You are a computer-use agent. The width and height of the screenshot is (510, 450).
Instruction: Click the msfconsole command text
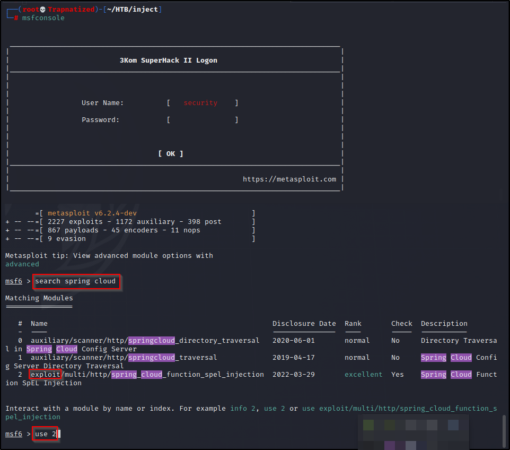tap(43, 18)
